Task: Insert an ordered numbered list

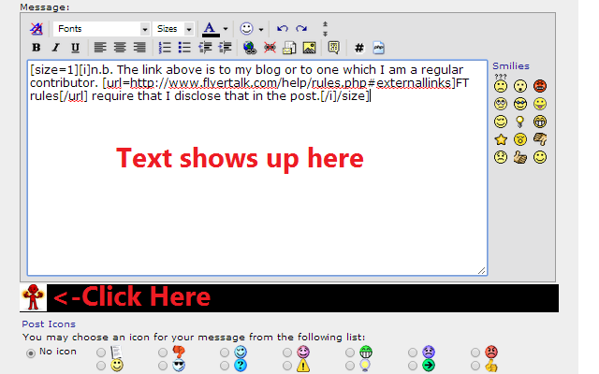Action: tap(165, 48)
